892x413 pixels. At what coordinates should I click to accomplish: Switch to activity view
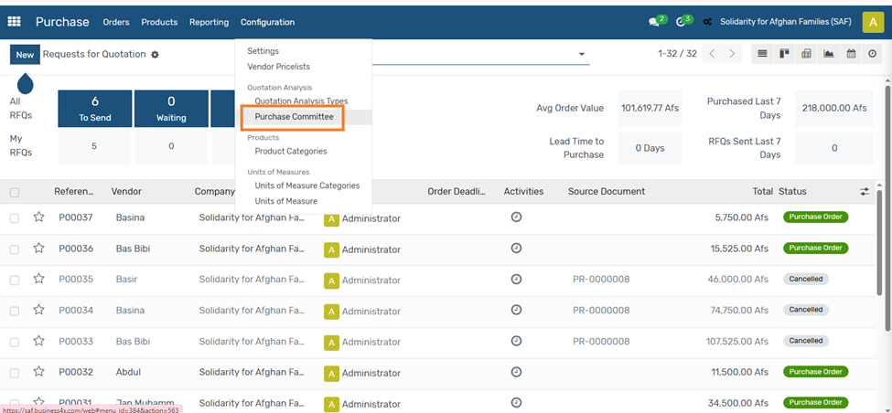pyautogui.click(x=873, y=54)
